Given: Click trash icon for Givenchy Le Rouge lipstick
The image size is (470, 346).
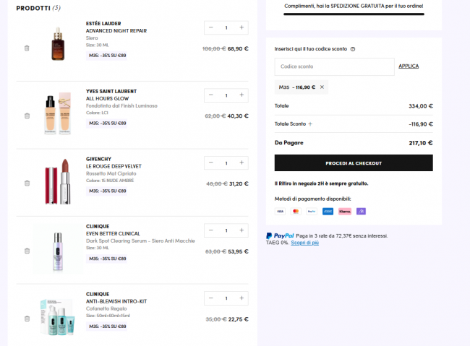Looking at the screenshot, I should pyautogui.click(x=27, y=183).
